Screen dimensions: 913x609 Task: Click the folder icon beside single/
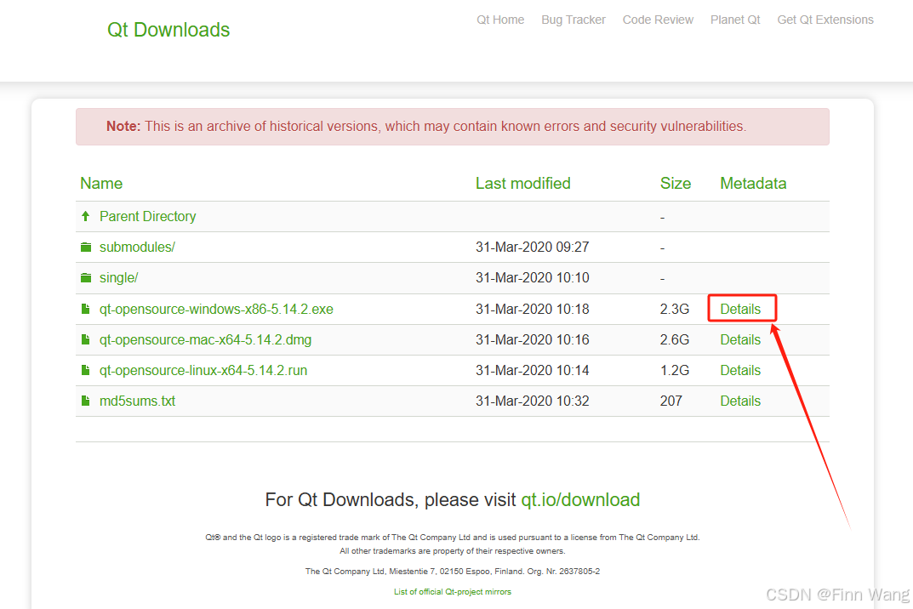point(86,278)
